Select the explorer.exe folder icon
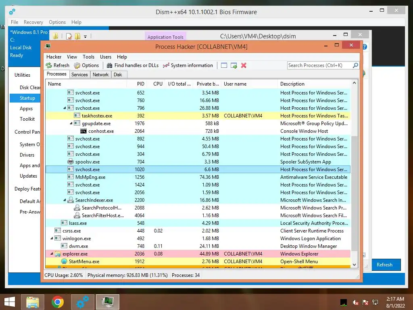 point(58,254)
